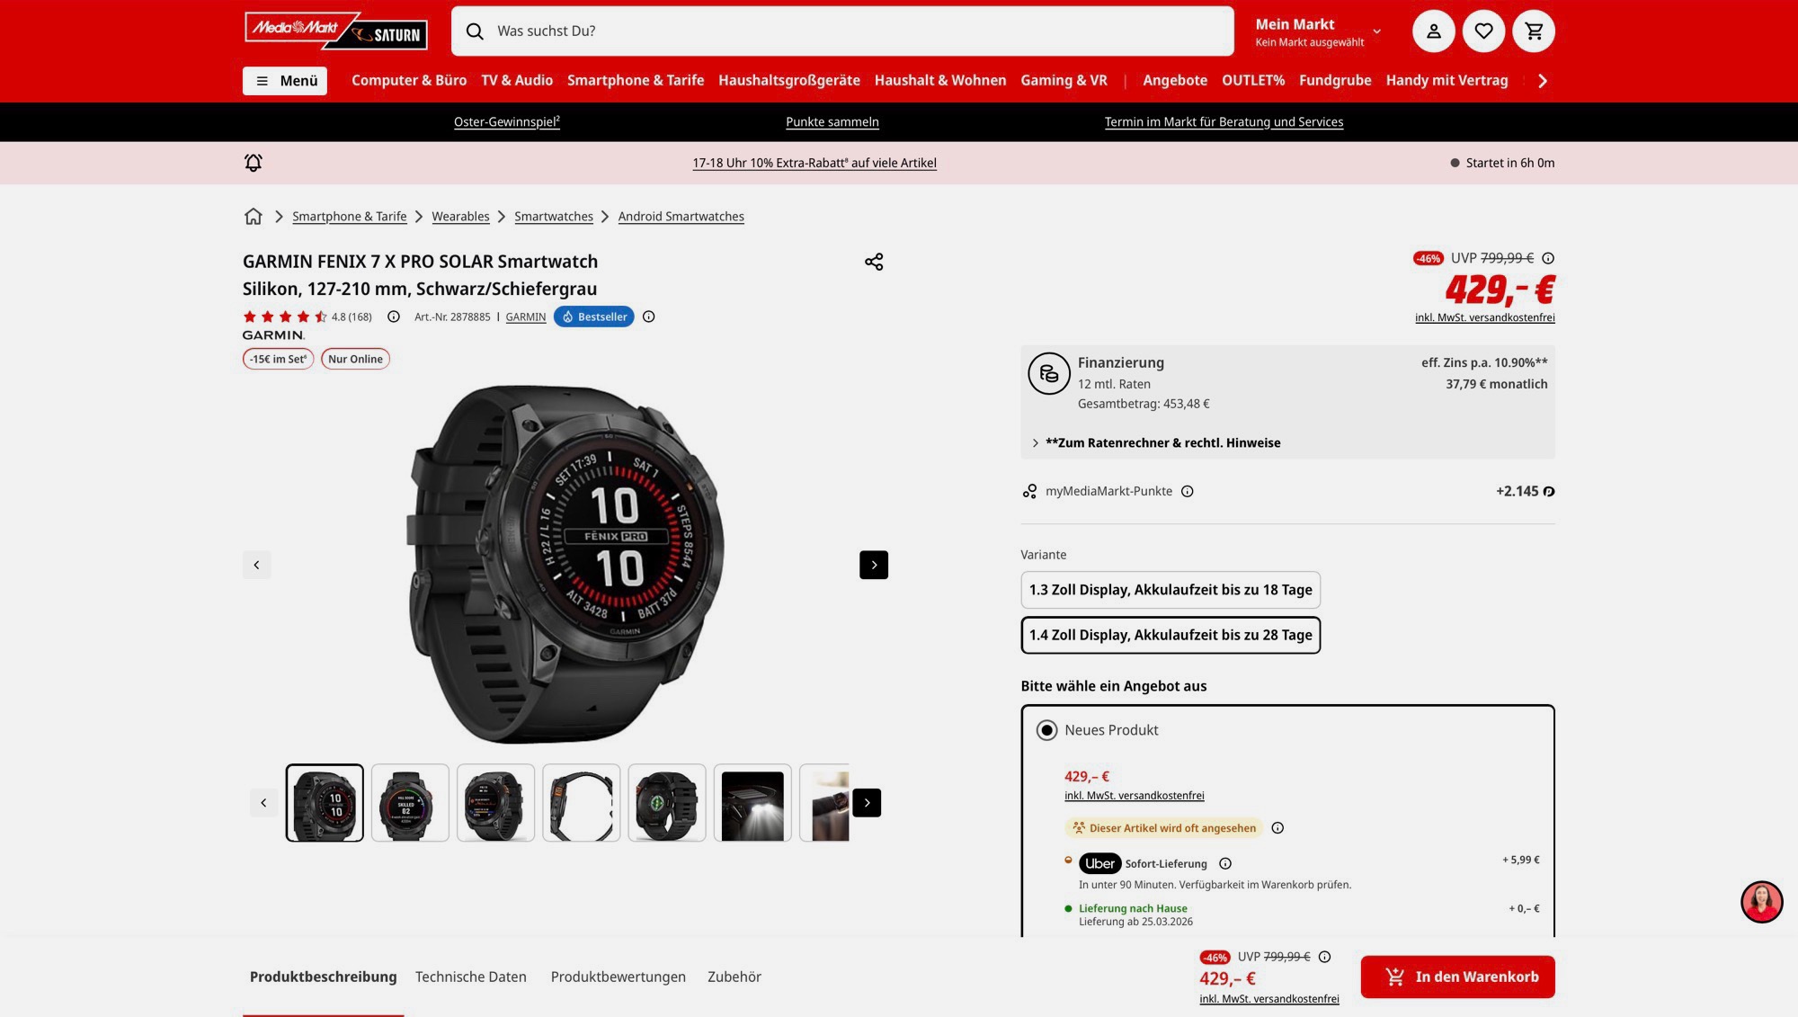
Task: Open the Menü button
Action: pos(285,81)
